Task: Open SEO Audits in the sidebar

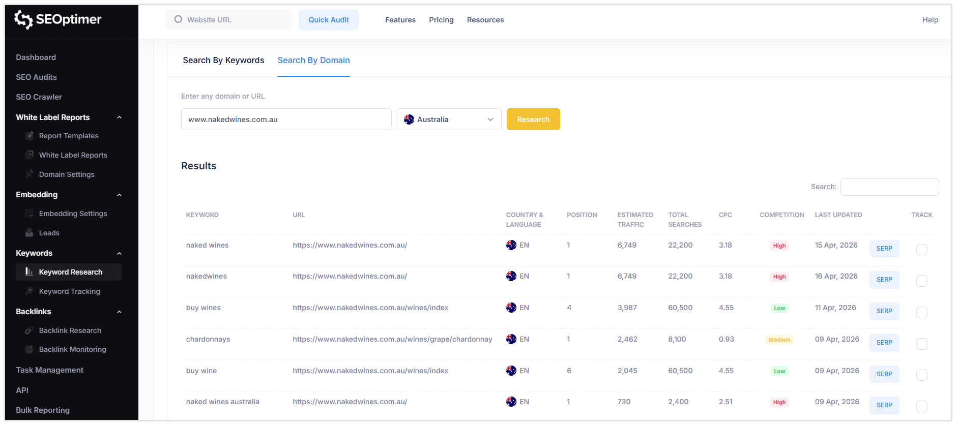Action: tap(36, 77)
